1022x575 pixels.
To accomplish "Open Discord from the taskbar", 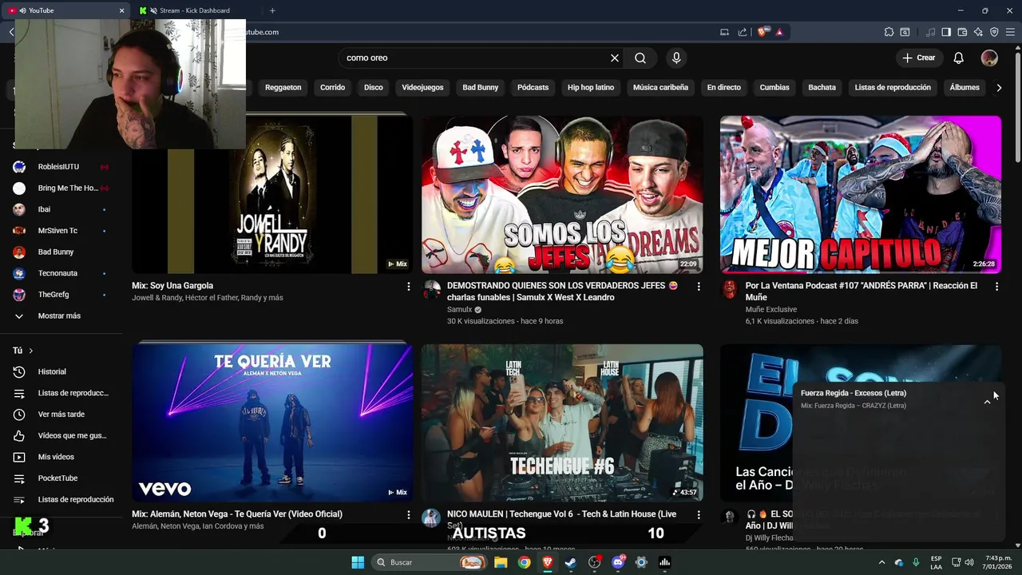I will point(618,562).
